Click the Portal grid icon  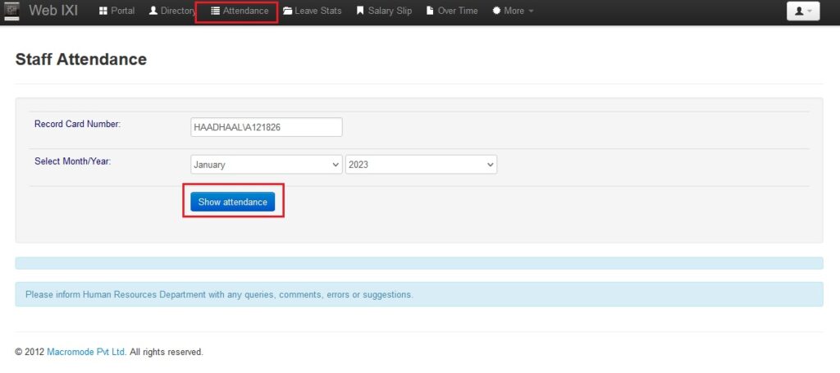(103, 11)
